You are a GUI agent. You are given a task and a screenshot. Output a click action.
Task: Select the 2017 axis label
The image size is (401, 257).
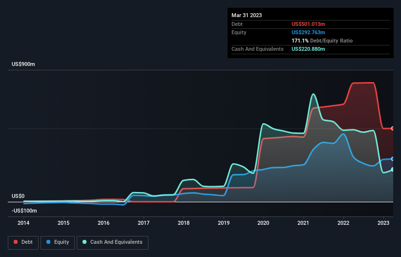(x=144, y=223)
